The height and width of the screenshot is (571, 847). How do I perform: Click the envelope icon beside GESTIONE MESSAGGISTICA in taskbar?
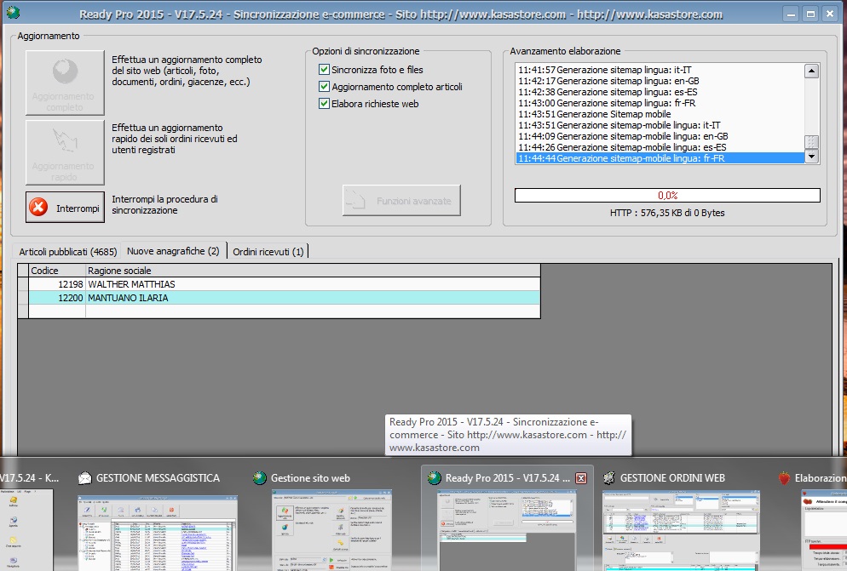(85, 478)
